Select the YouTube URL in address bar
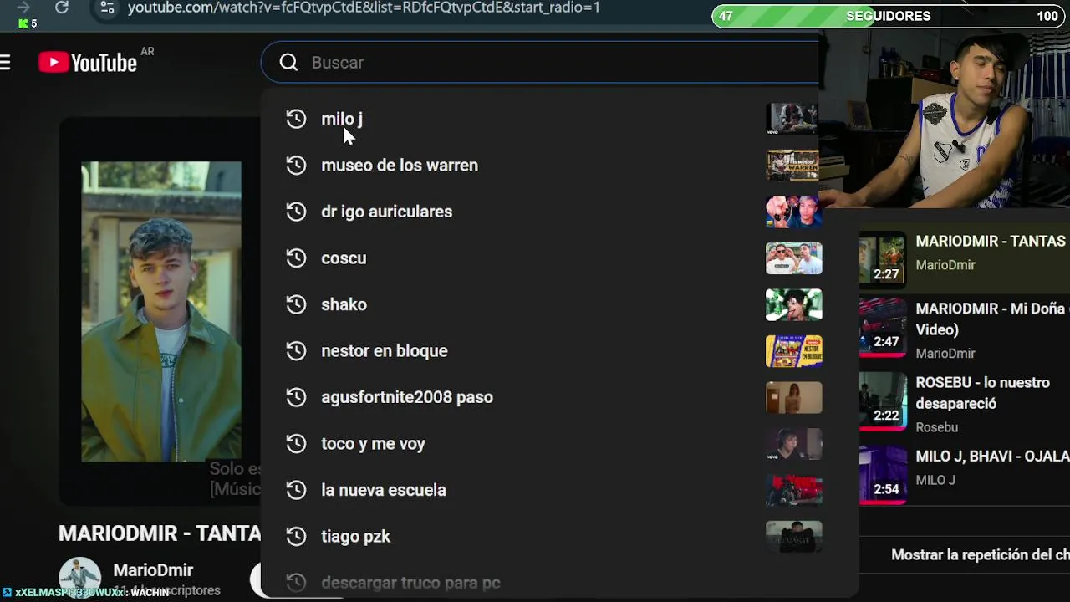This screenshot has width=1070, height=602. coord(364,8)
